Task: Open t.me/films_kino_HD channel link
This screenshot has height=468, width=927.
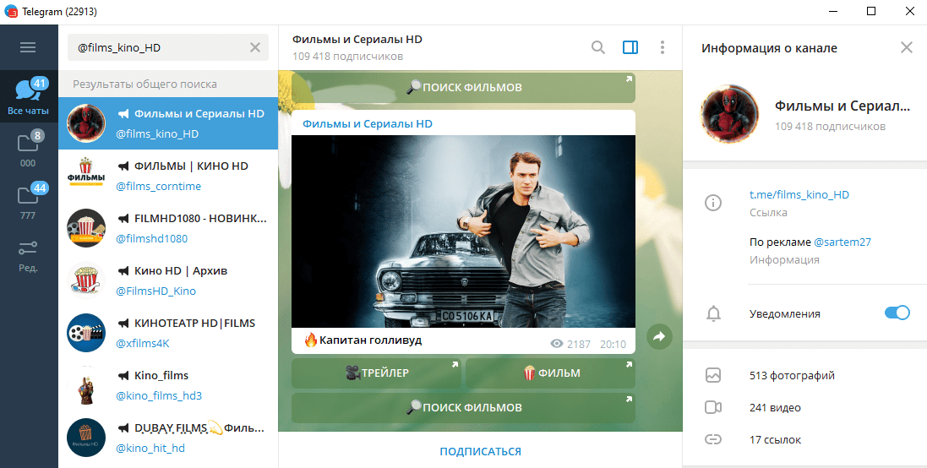Action: point(799,195)
